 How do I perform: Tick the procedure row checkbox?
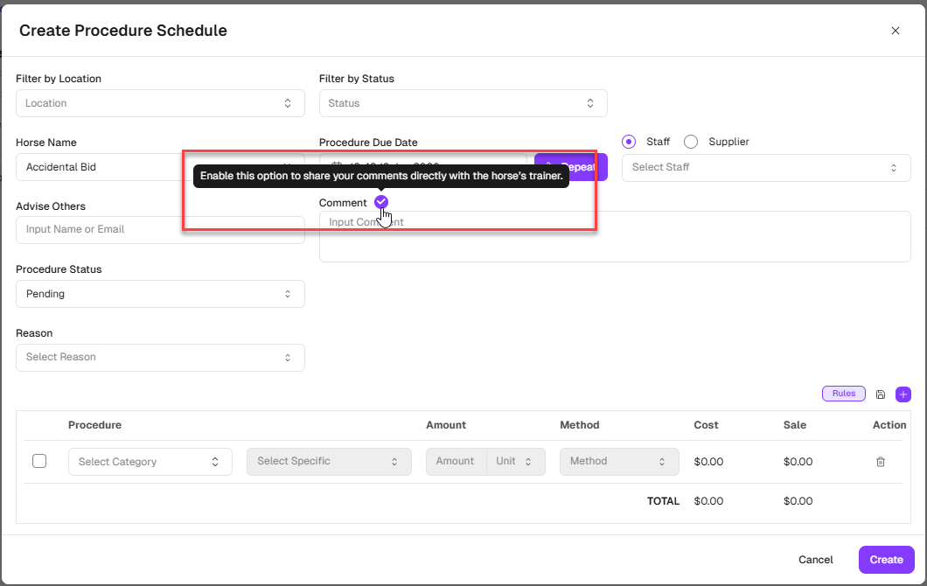pyautogui.click(x=39, y=461)
